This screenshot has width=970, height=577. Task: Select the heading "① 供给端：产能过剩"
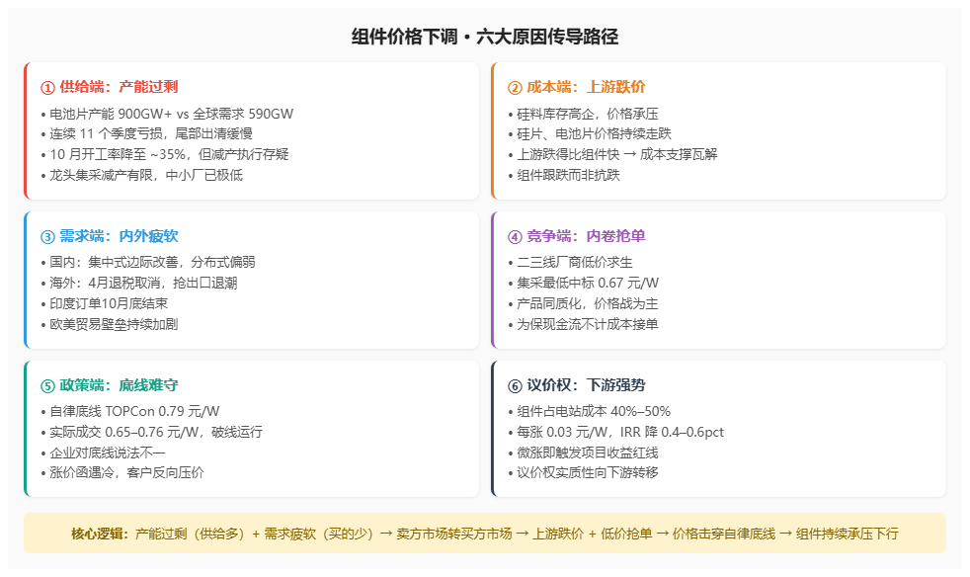click(x=110, y=87)
